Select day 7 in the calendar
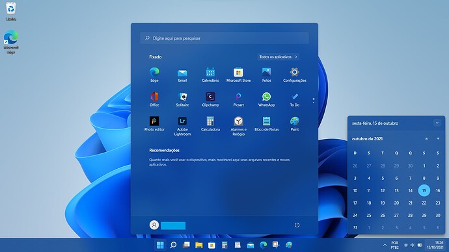Screen dimensions: 449x252 (x=411, y=179)
